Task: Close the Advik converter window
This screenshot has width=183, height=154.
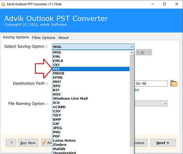Action: click(x=177, y=4)
